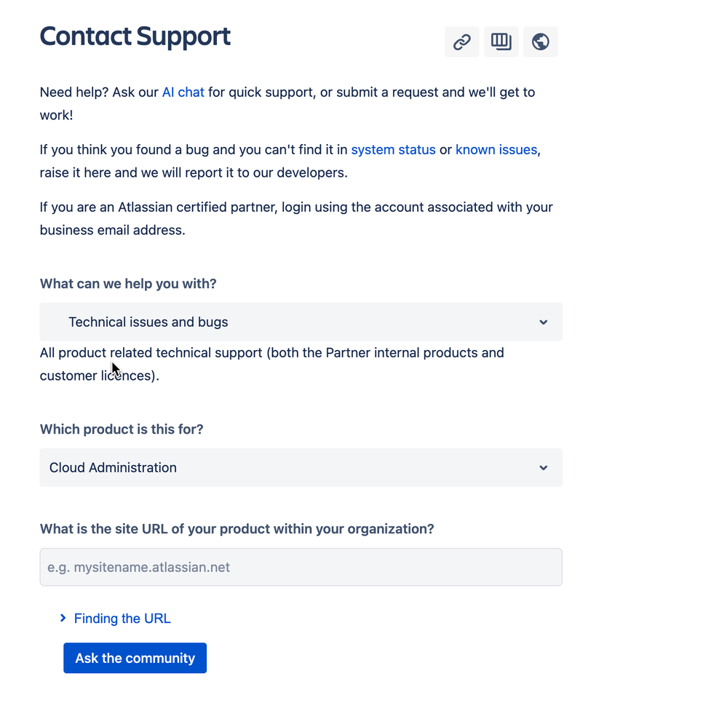
Task: Click the 'What can we help you with?' label
Action: (128, 283)
